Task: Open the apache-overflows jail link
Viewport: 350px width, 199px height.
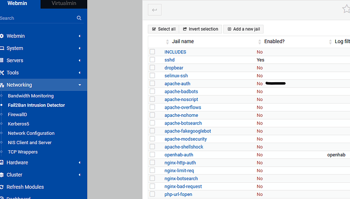Action: coord(183,107)
